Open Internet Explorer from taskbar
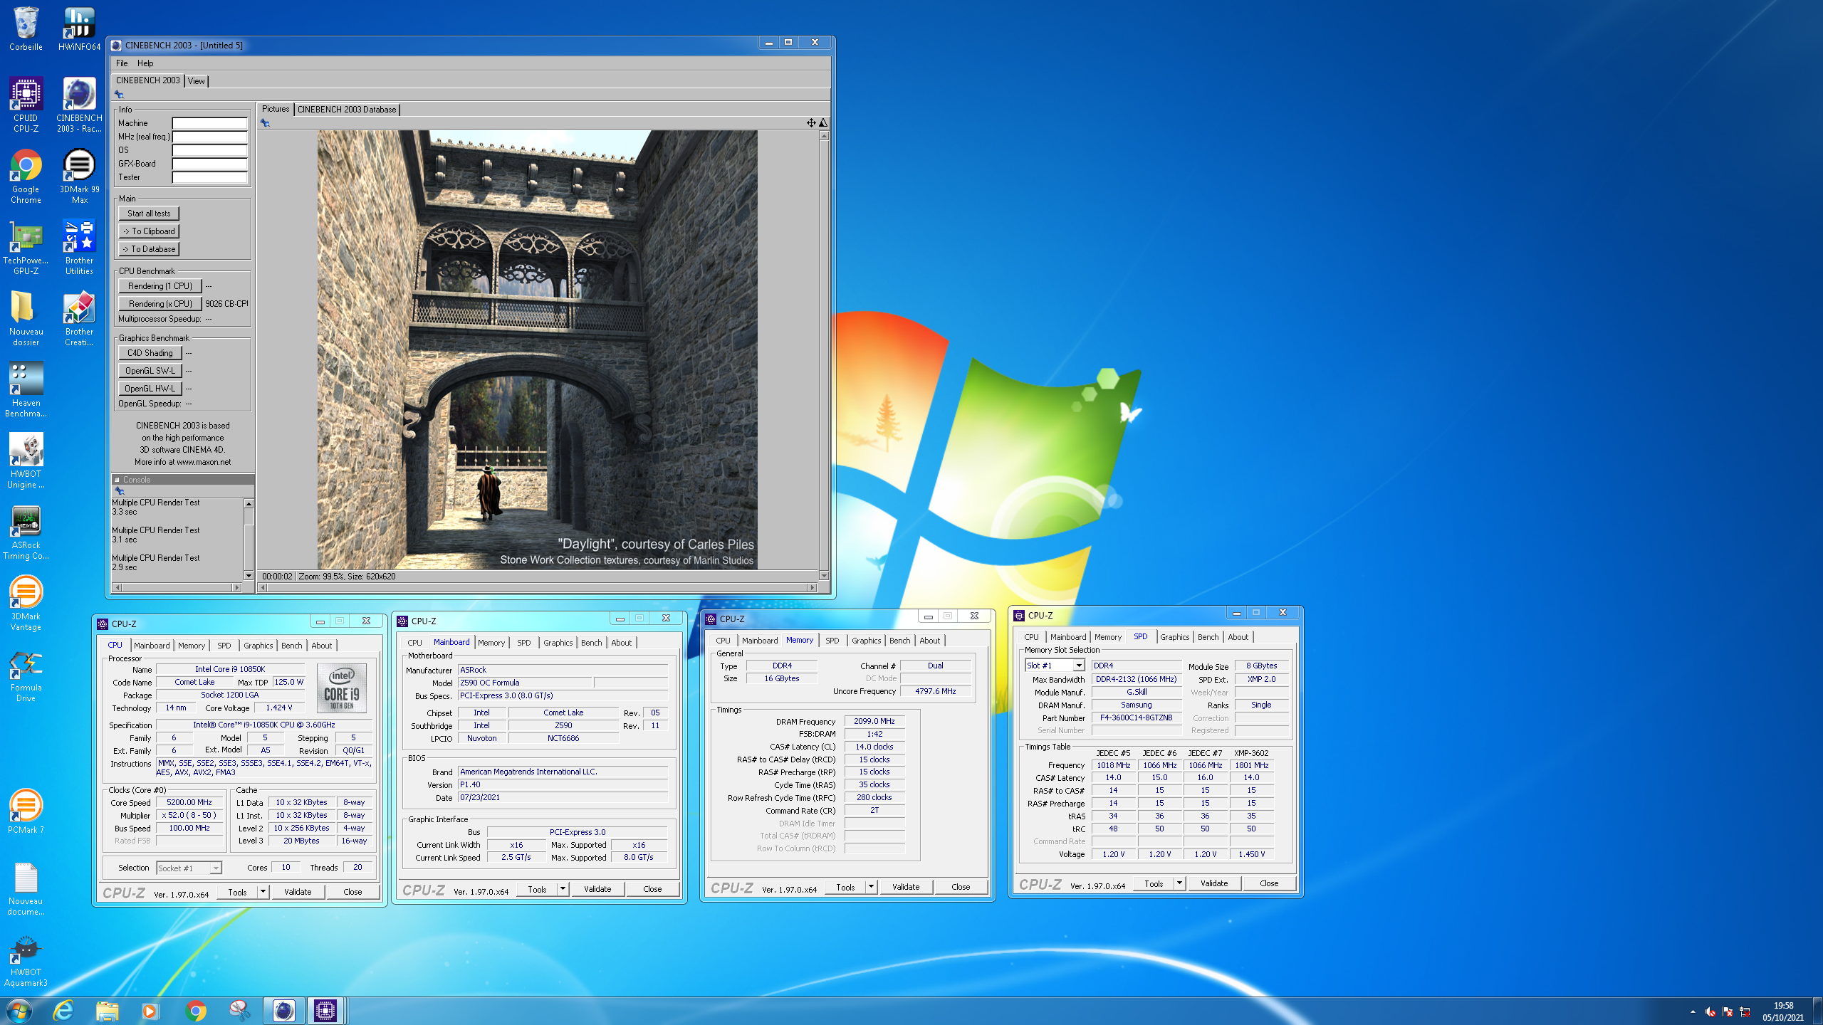 click(x=63, y=1010)
